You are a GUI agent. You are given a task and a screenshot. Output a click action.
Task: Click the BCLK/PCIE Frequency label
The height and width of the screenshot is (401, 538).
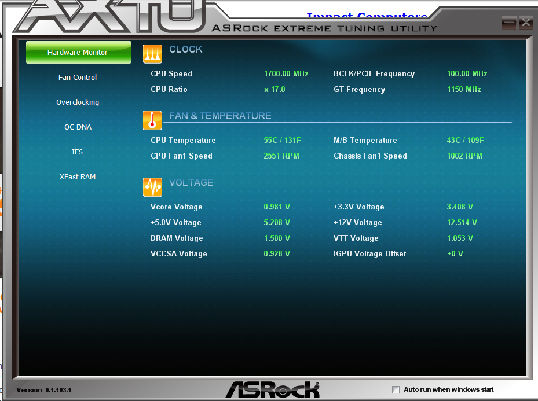(374, 73)
